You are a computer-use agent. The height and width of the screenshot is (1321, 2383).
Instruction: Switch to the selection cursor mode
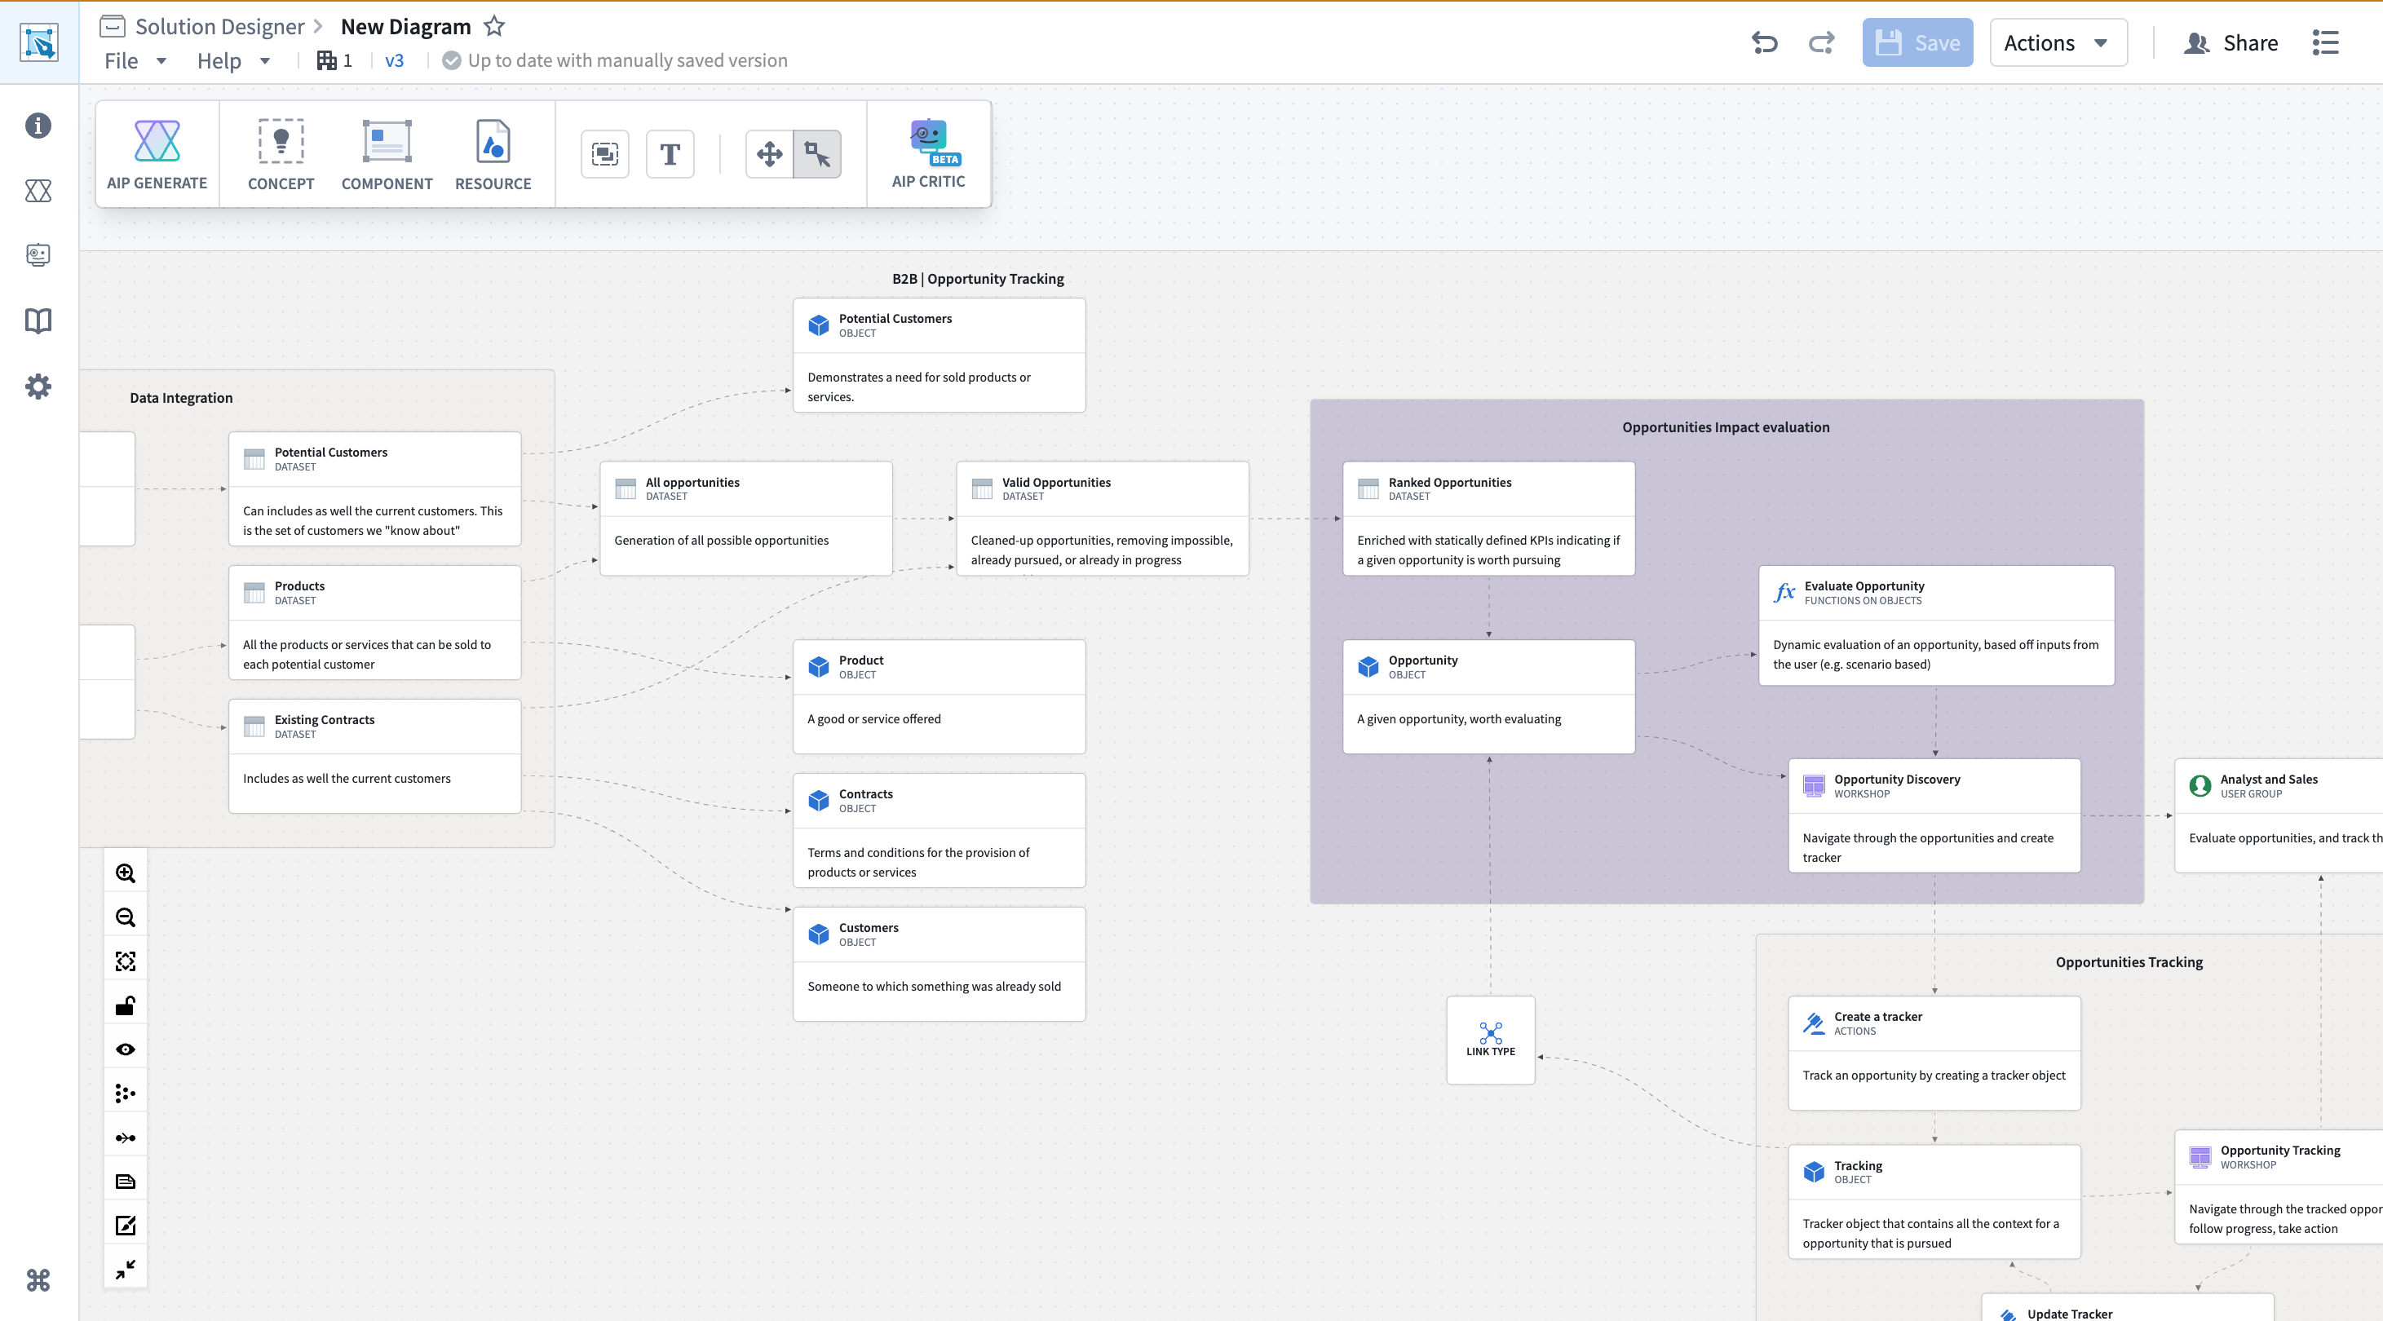pos(818,153)
